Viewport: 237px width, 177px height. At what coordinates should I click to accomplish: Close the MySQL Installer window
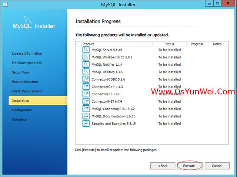click(228, 4)
